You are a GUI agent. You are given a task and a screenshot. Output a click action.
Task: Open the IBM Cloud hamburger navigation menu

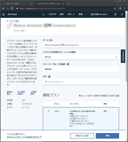click(3, 14)
